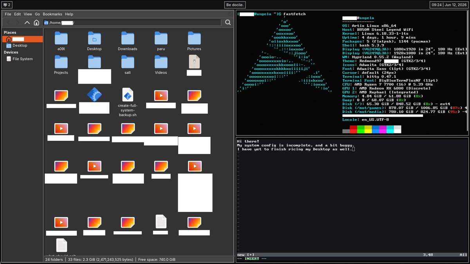Open the File menu
The width and height of the screenshot is (470, 264).
tap(8, 14)
